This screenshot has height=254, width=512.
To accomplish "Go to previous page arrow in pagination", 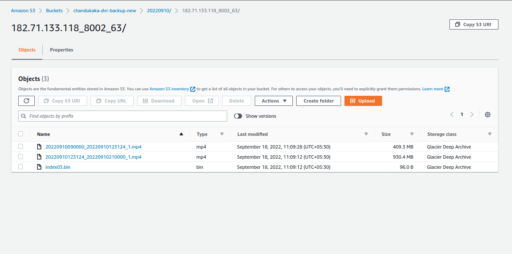I will point(452,115).
